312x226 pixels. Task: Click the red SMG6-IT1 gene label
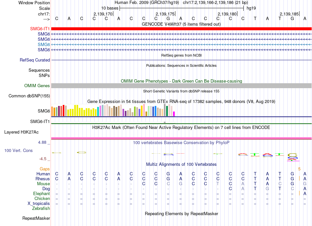[40, 29]
